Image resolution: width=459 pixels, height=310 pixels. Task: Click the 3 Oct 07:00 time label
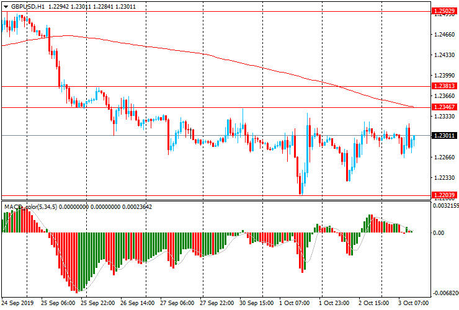[x=414, y=303]
